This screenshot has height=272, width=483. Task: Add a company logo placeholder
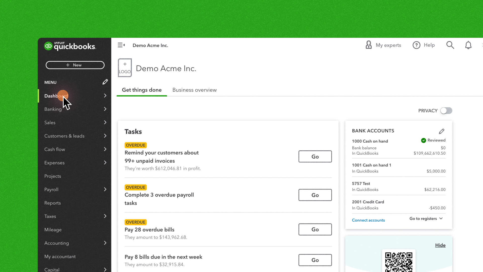click(125, 68)
